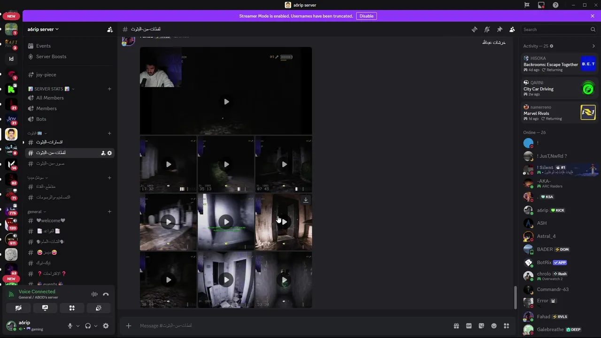Open the Inbox screen icon in title bar
The image size is (601, 338).
click(x=541, y=5)
